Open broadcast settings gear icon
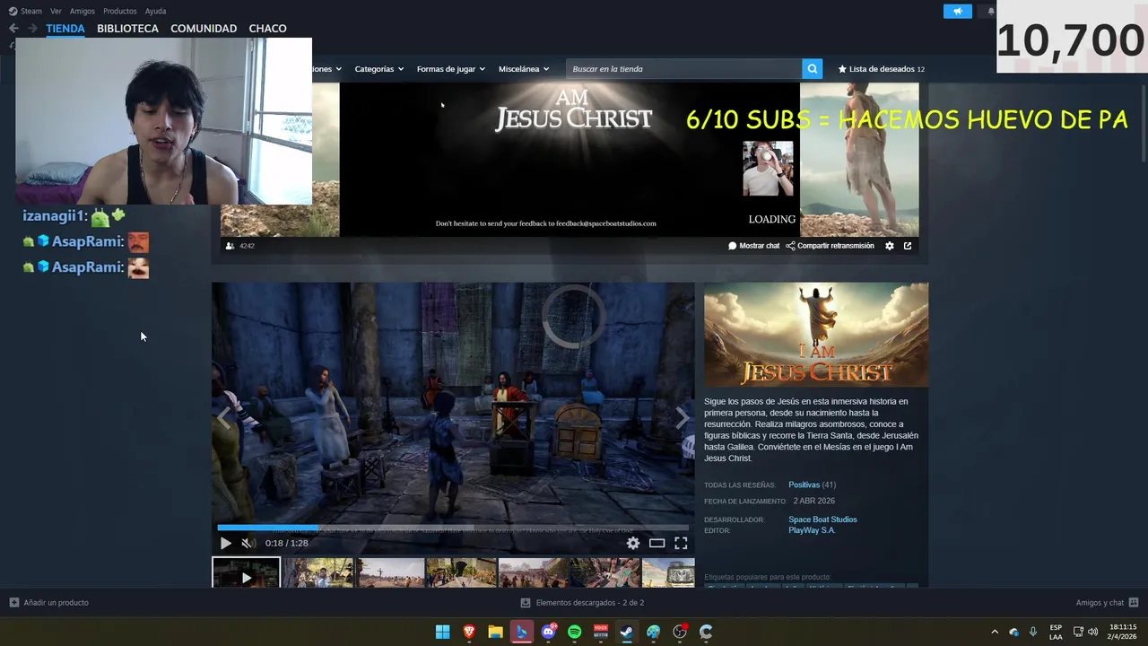1148x646 pixels. 890,246
